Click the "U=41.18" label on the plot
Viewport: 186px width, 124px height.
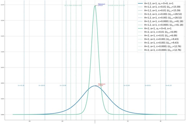click(x=169, y=85)
